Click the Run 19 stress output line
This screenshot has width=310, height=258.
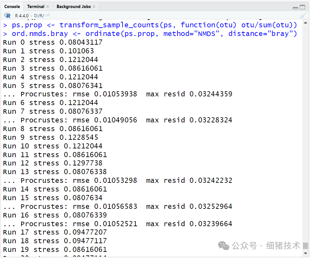click(55, 249)
